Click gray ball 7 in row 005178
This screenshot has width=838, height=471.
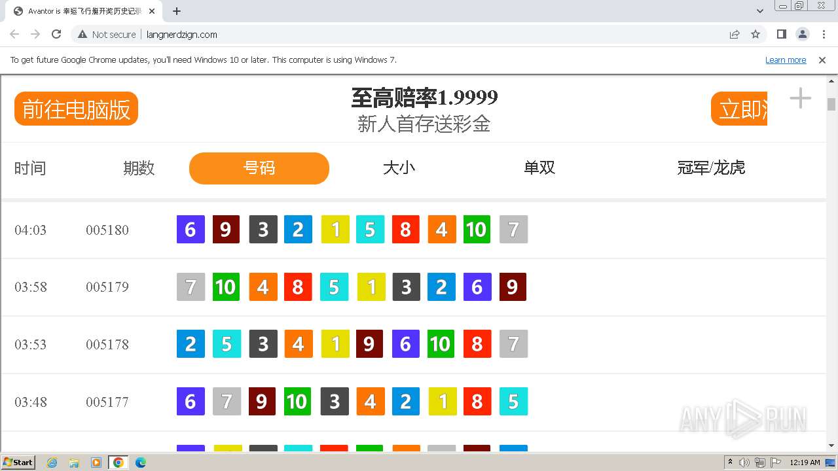[x=513, y=344]
